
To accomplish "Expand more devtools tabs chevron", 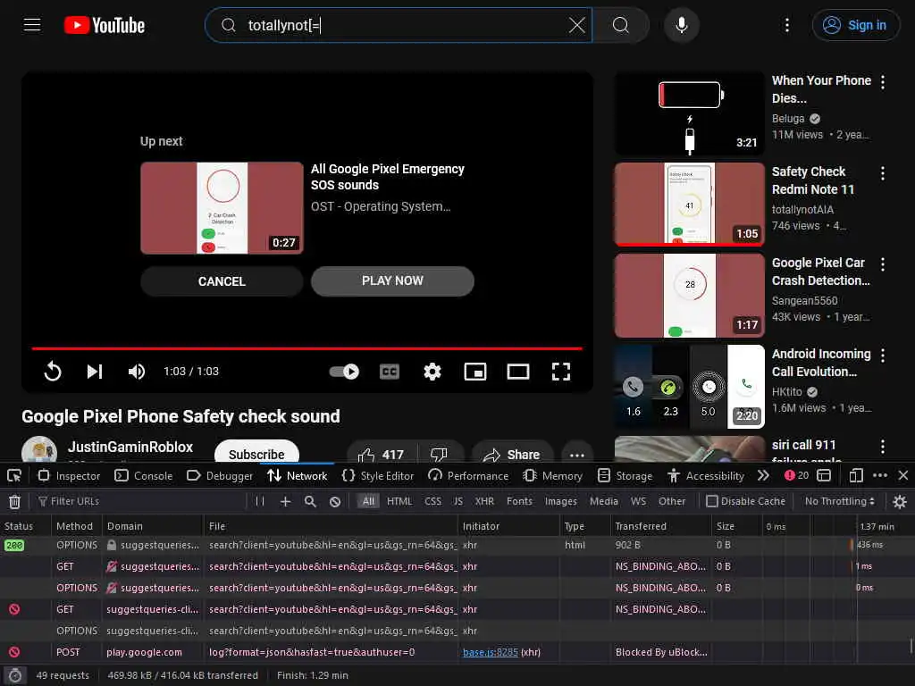I will (x=763, y=475).
